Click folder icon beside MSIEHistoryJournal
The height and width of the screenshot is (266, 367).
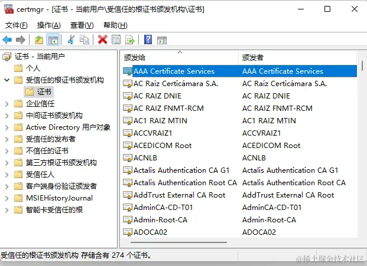click(x=18, y=198)
